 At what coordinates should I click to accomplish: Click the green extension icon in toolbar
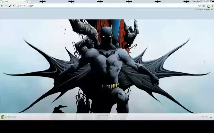point(208,6)
